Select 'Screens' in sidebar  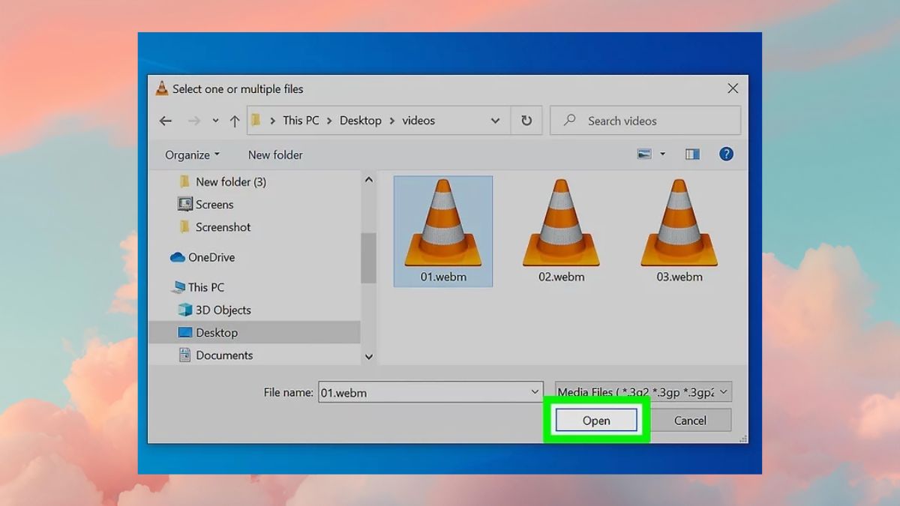[214, 205]
